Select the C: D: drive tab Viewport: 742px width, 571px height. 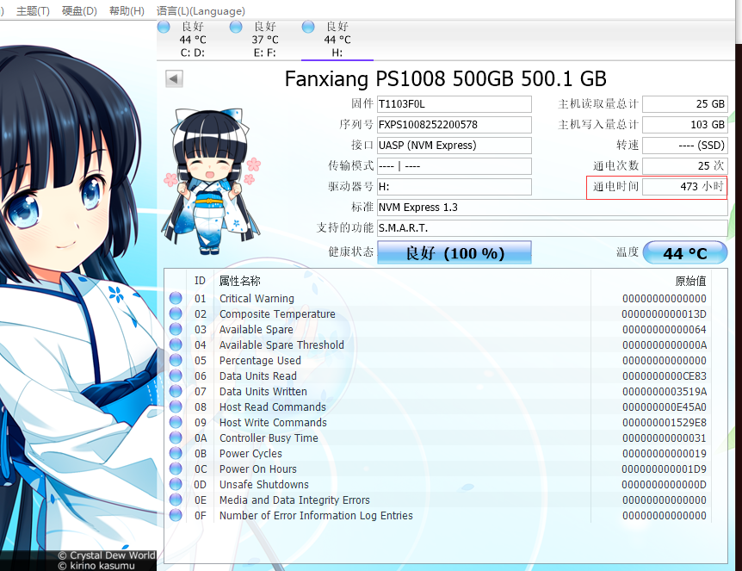[x=193, y=40]
